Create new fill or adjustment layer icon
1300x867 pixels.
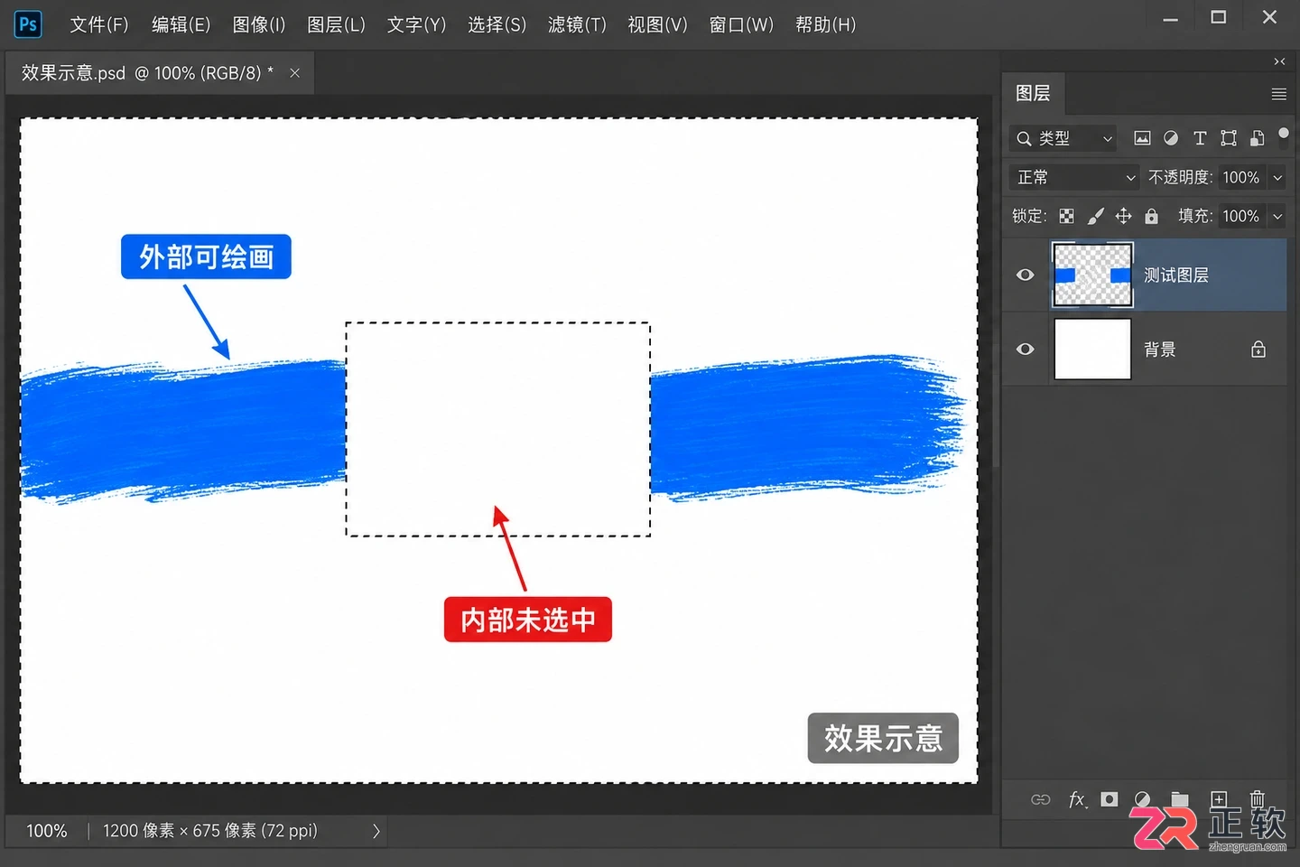(1142, 799)
